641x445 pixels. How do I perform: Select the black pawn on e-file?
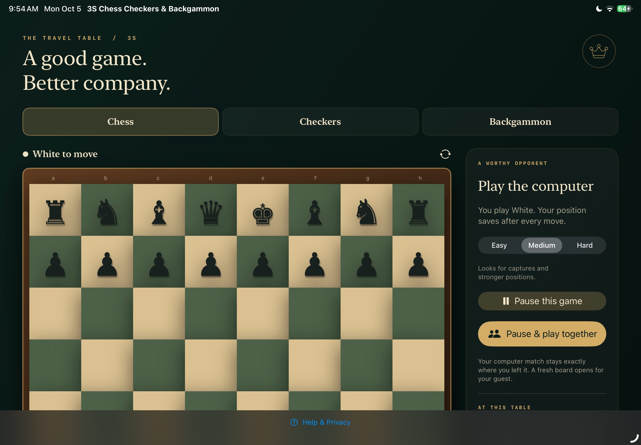point(263,264)
